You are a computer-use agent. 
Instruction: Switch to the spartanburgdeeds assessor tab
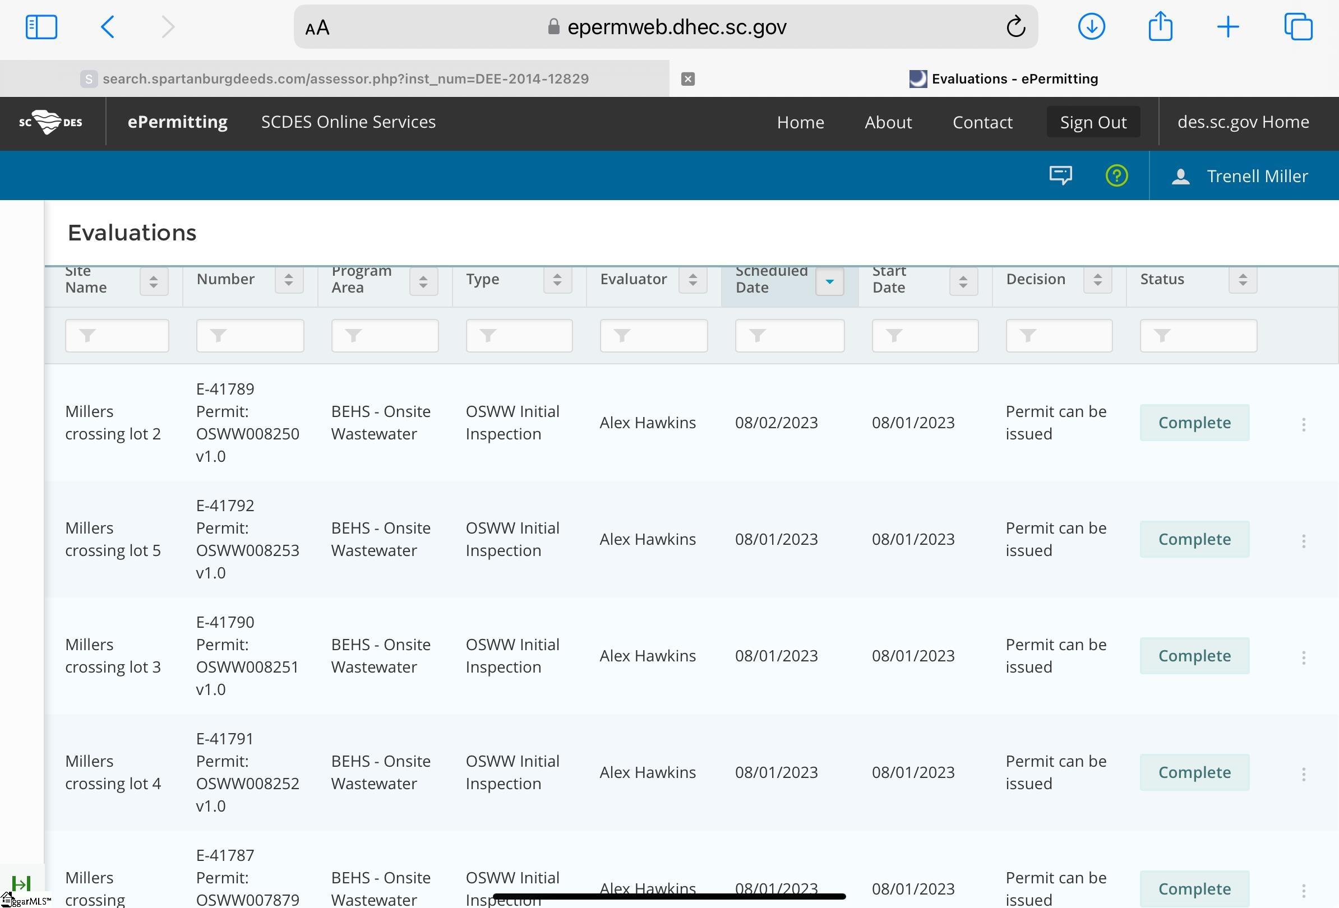[x=335, y=79]
